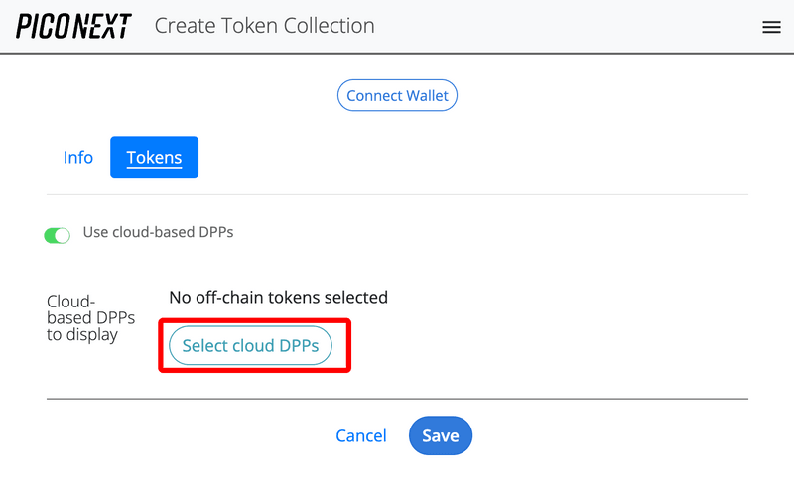Click the 'NEXT' part of the logo

(x=101, y=26)
